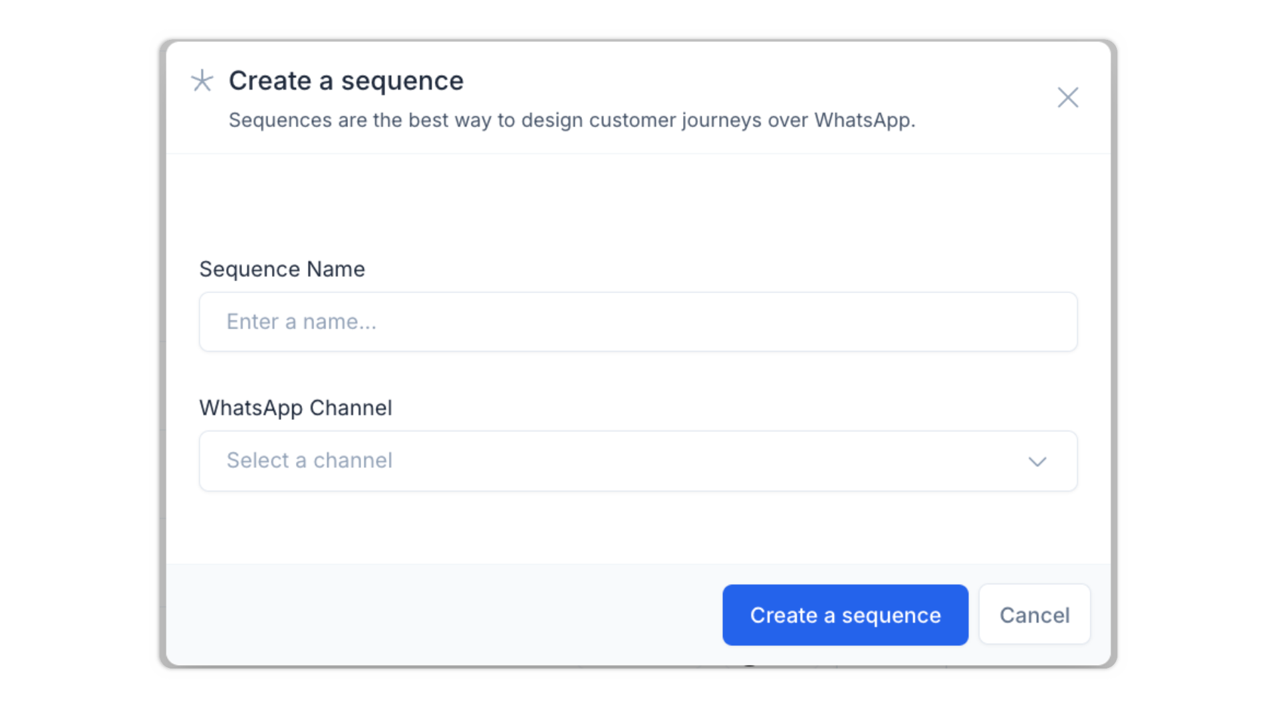Open the WhatsApp Channel dropdown

[638, 461]
